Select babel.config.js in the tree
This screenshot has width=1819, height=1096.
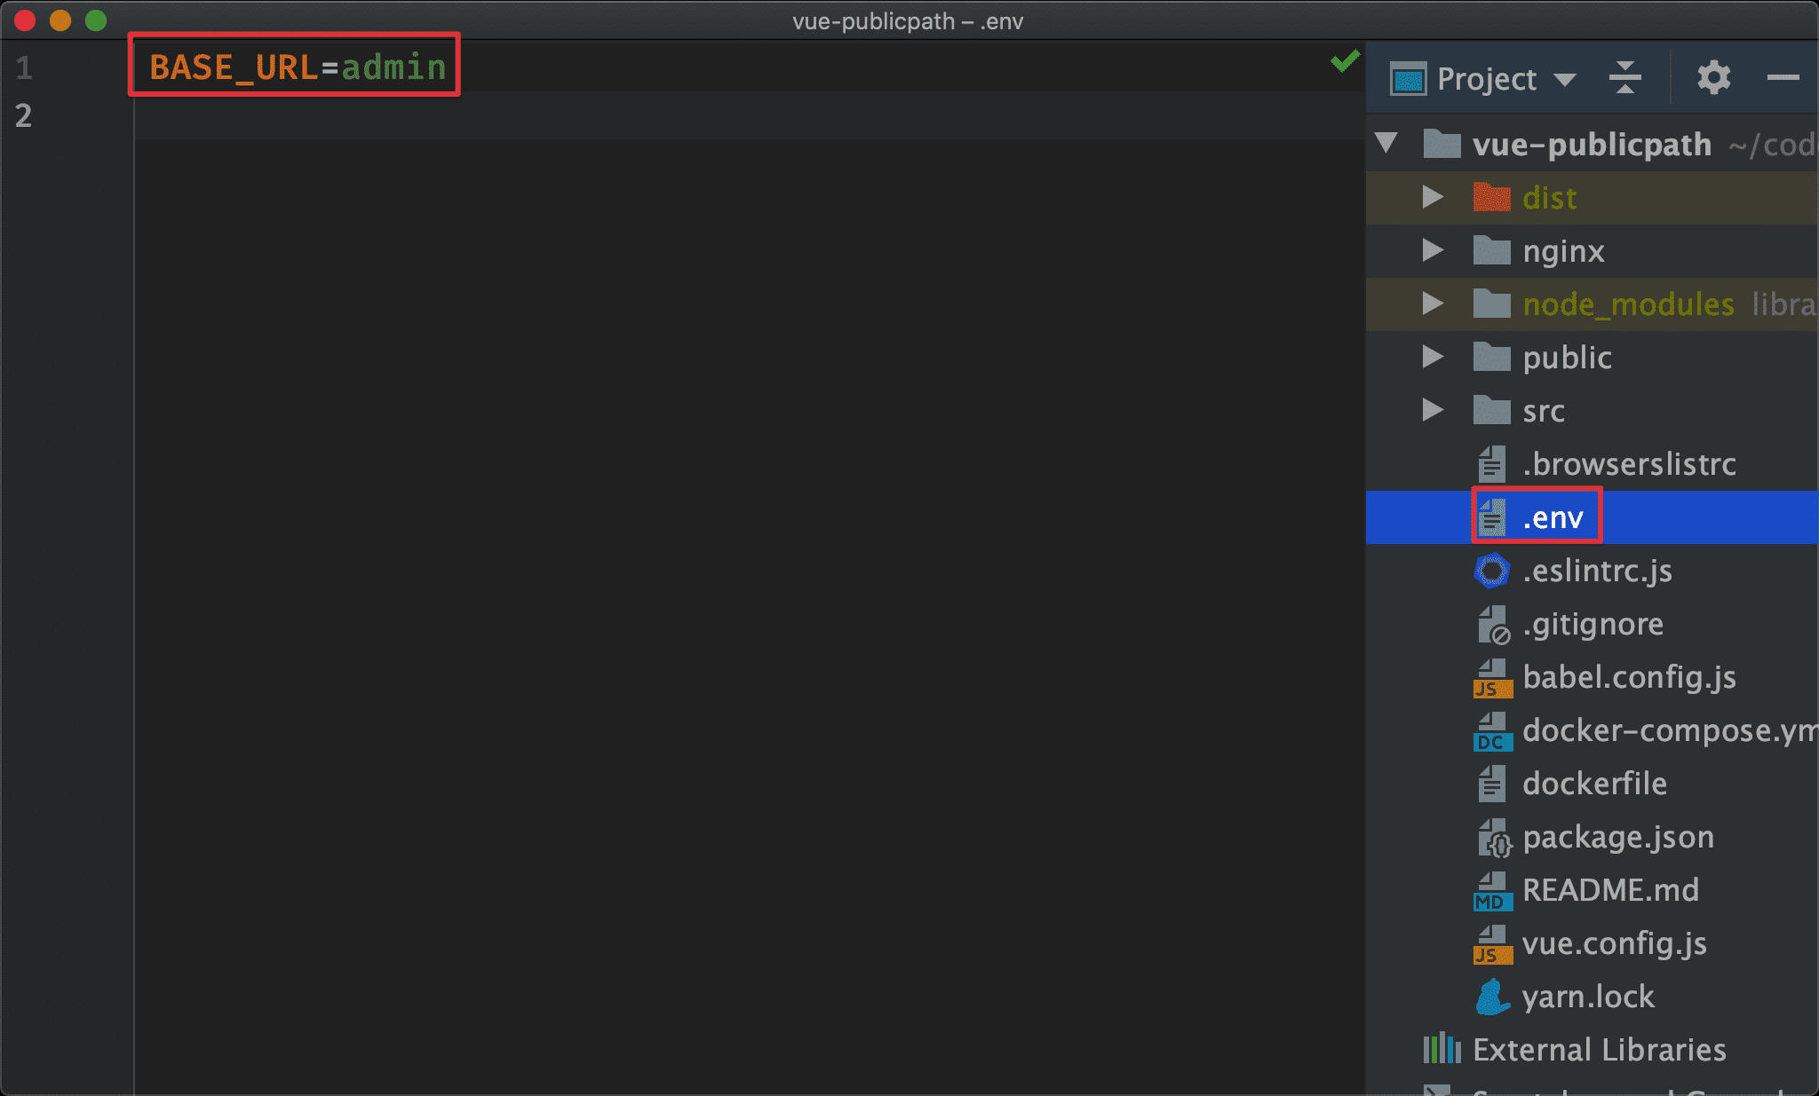(x=1629, y=677)
